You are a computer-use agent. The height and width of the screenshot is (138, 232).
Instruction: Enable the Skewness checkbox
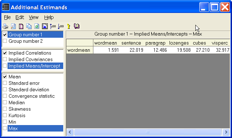5,109
